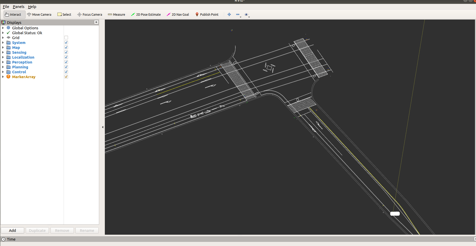Pick the 2D Nav Goal tool
476x246 pixels.
point(177,14)
